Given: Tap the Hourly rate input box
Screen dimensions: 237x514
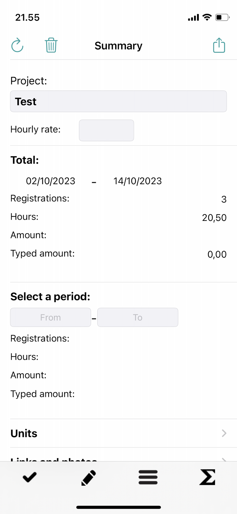Looking at the screenshot, I should [x=106, y=130].
